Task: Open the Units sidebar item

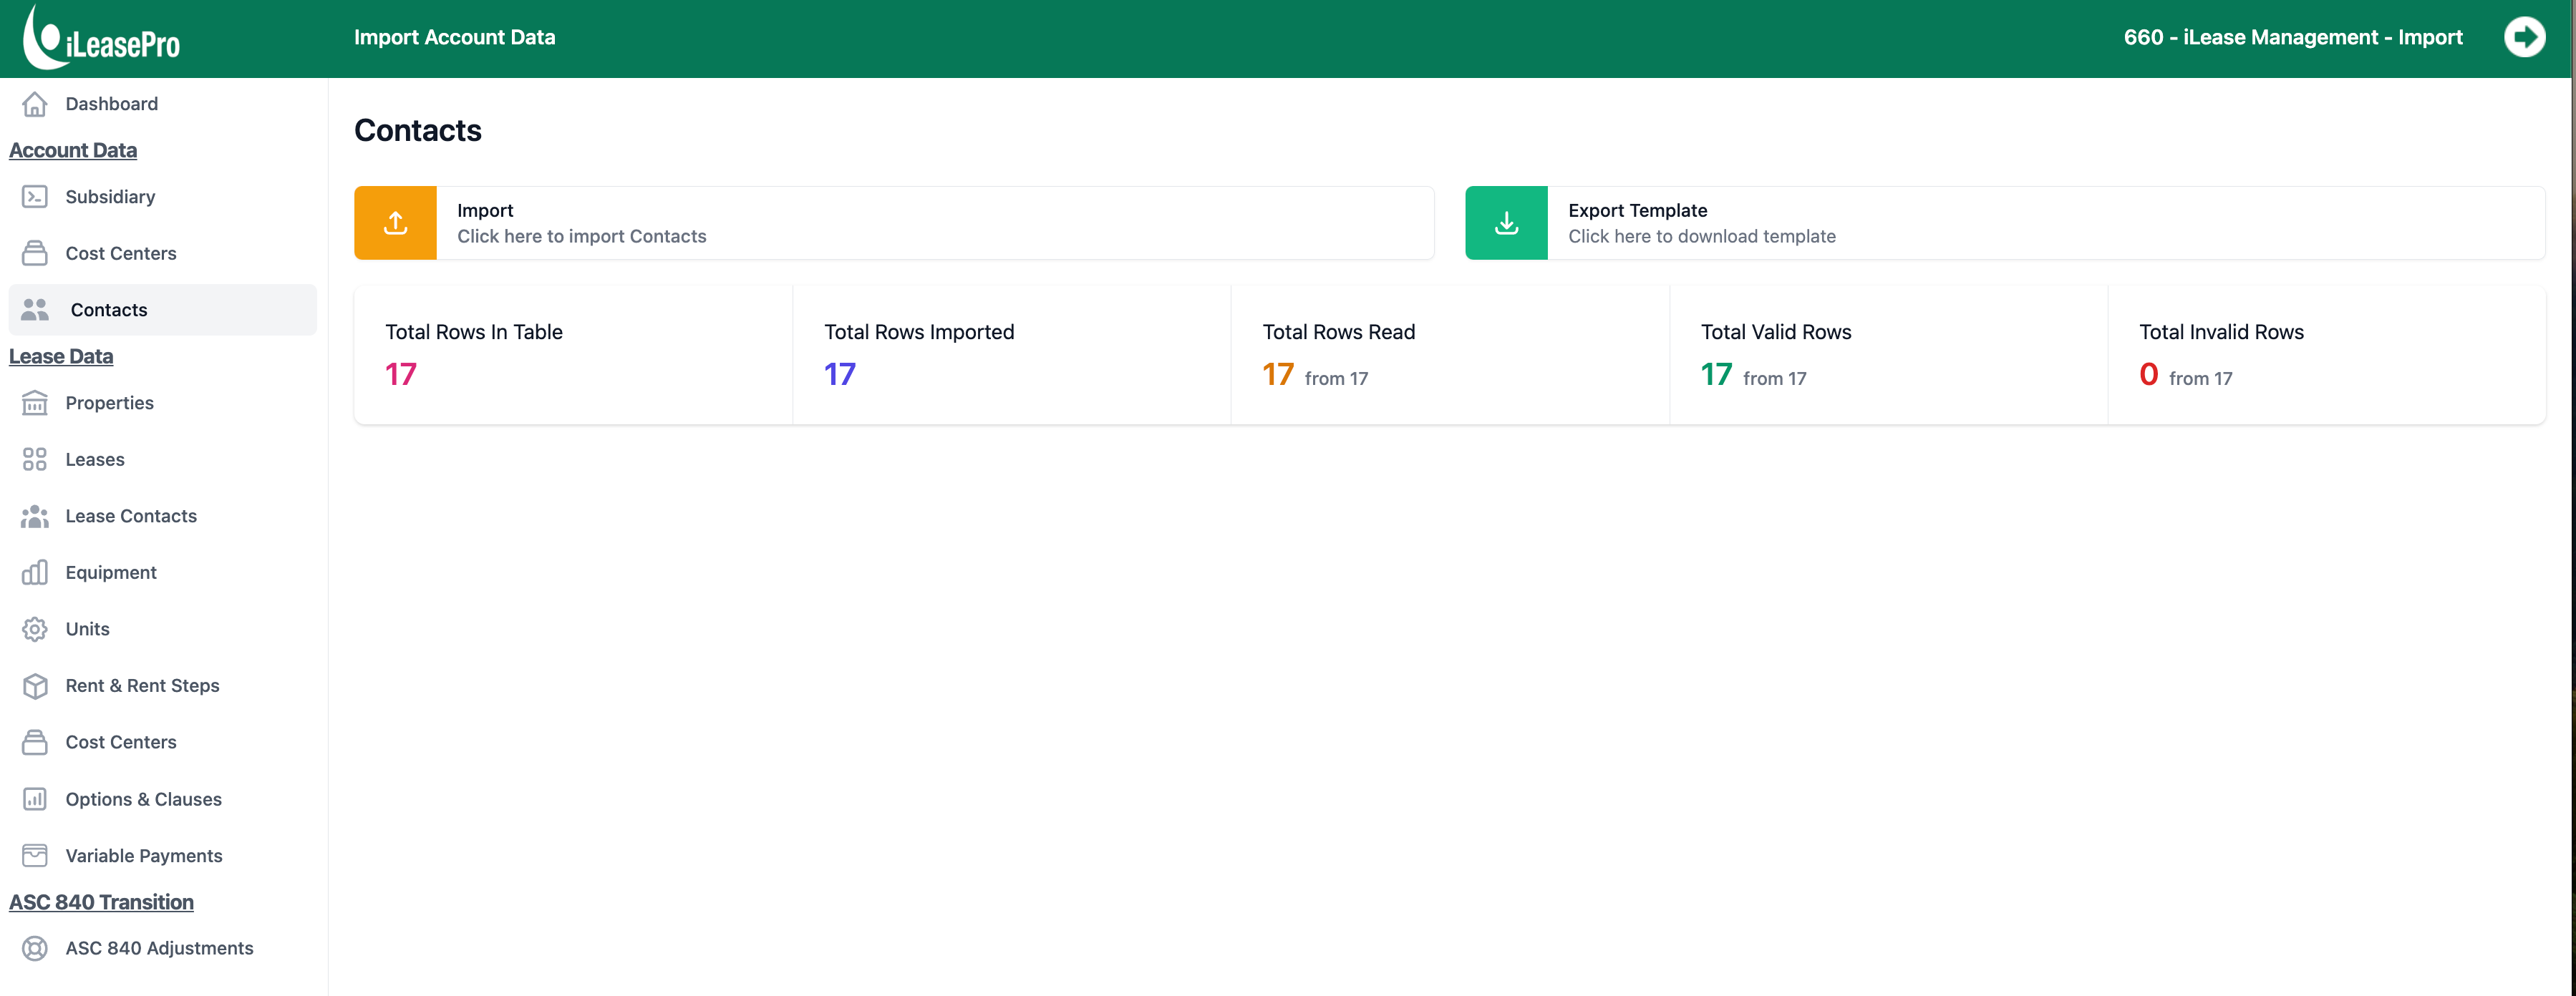Action: [163, 630]
